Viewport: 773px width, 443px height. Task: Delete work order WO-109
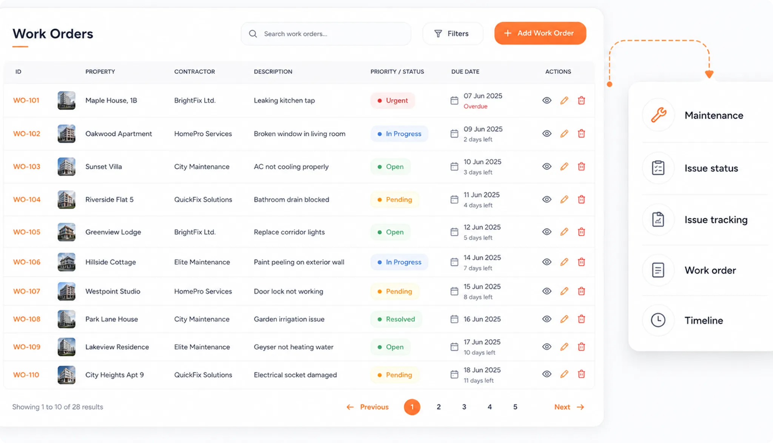pos(581,347)
